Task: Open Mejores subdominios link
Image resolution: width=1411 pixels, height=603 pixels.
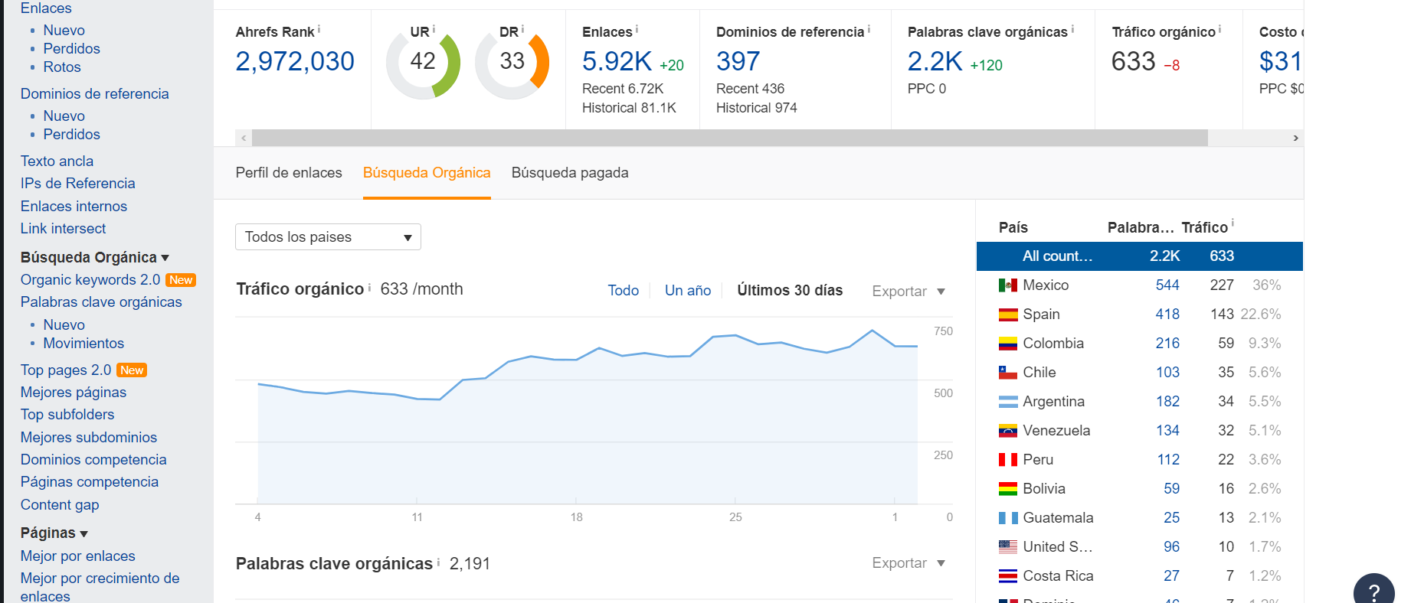Action: pyautogui.click(x=89, y=438)
